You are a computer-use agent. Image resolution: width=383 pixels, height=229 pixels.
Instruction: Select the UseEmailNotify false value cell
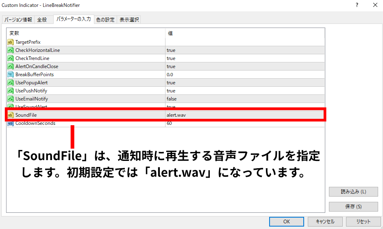pos(244,99)
